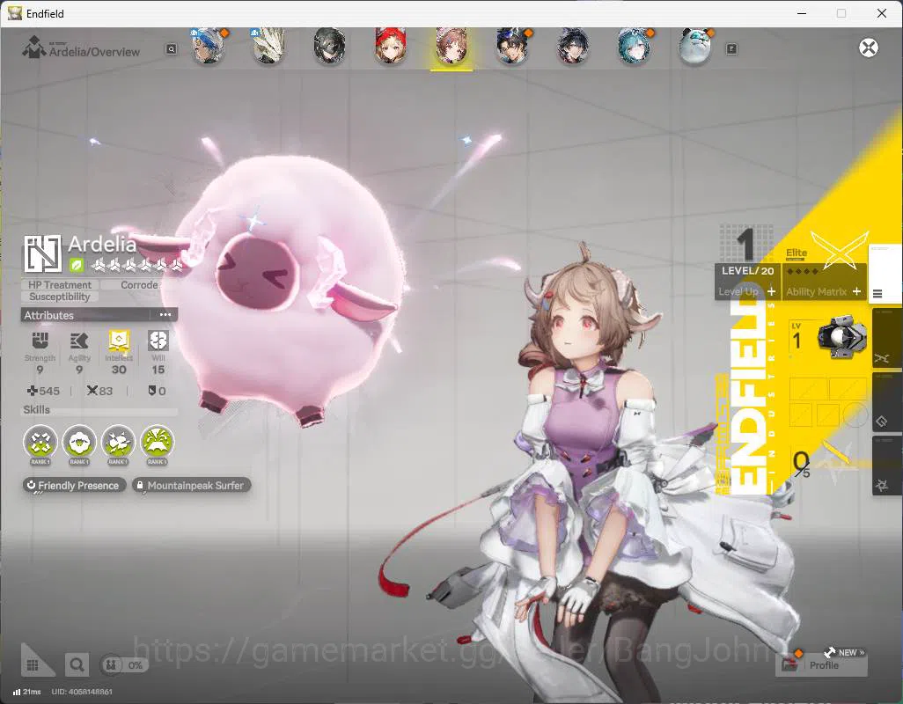Click the six-star rarity row
The width and height of the screenshot is (903, 704).
tap(137, 266)
